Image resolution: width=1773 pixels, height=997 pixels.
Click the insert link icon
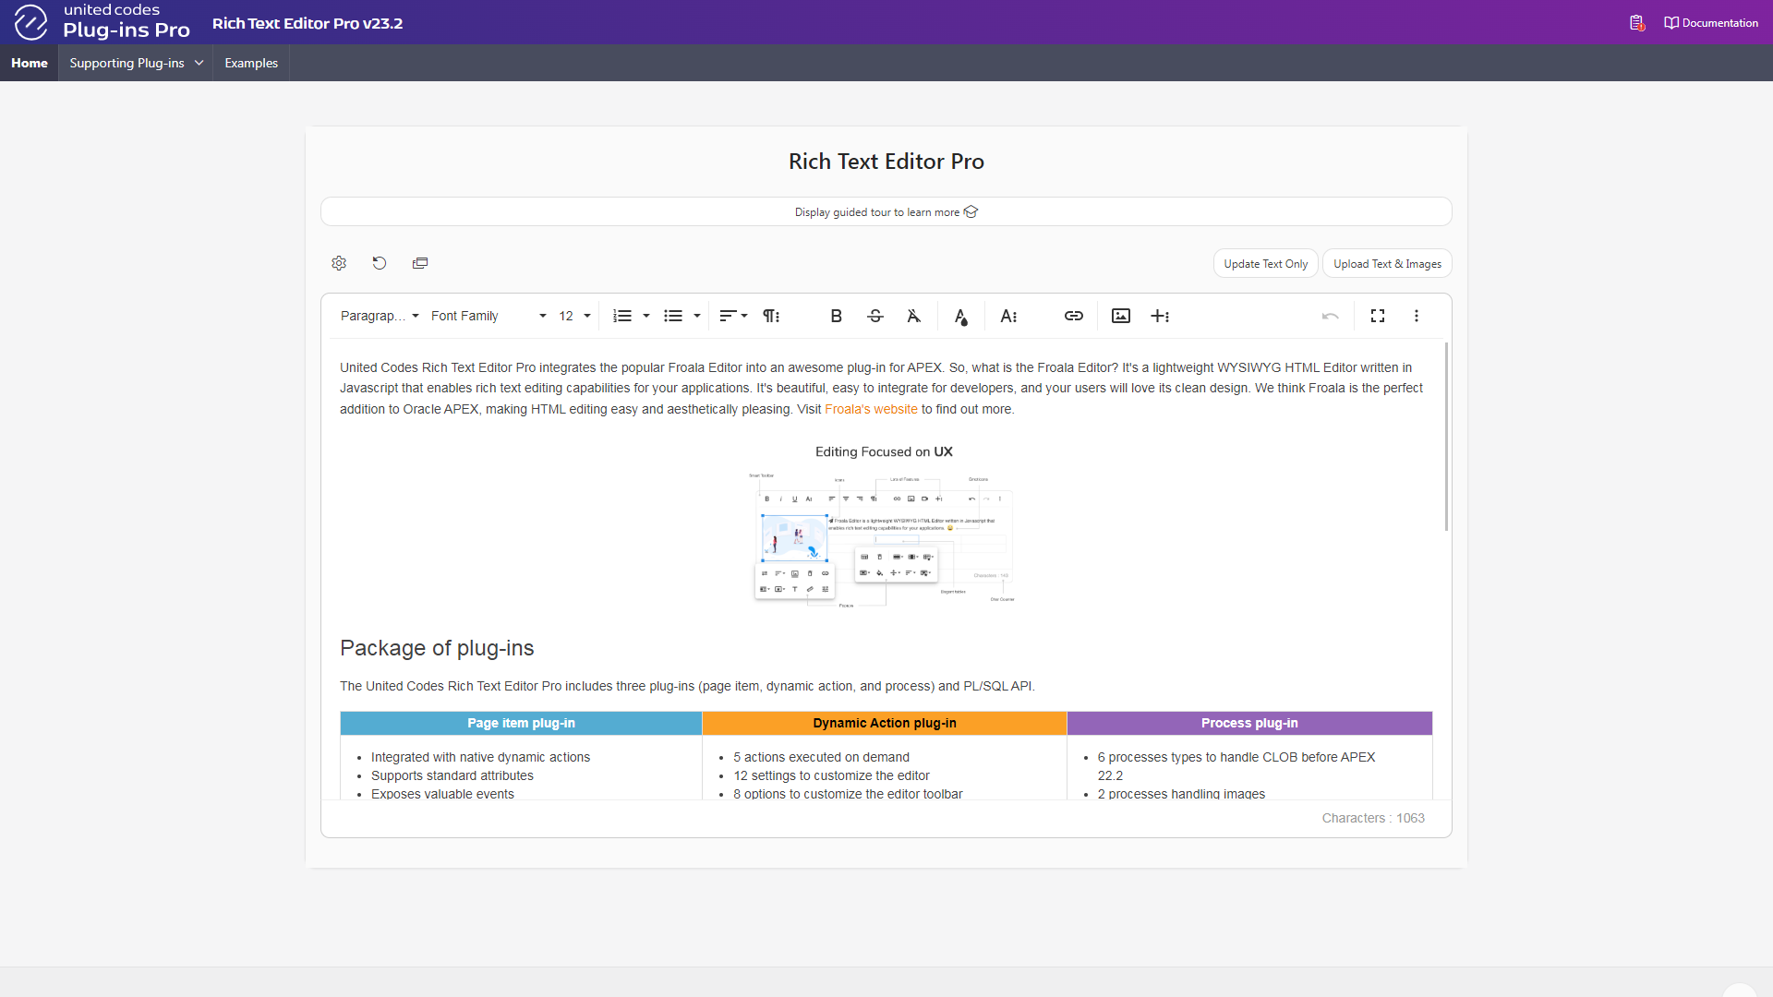click(1073, 316)
